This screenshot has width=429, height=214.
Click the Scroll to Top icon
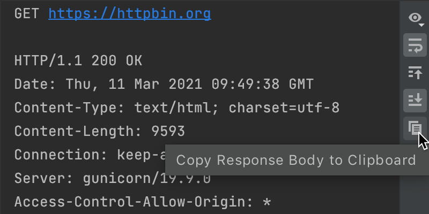(415, 73)
